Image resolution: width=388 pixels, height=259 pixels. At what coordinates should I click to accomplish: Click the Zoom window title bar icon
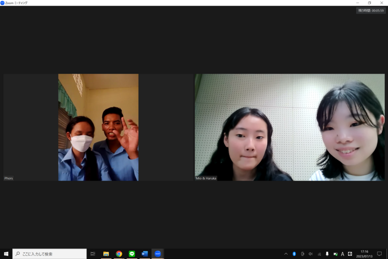coord(3,3)
